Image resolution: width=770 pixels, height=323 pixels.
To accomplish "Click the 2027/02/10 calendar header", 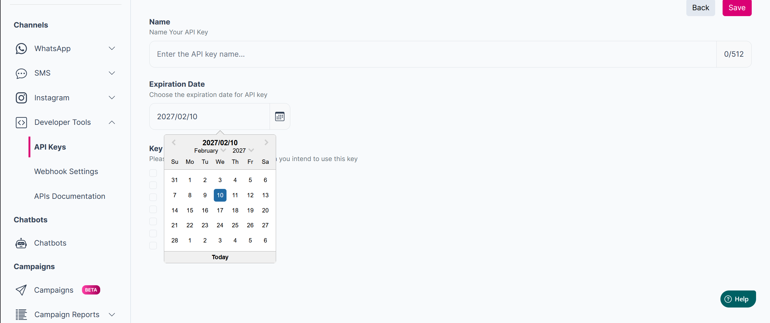I will pyautogui.click(x=220, y=143).
